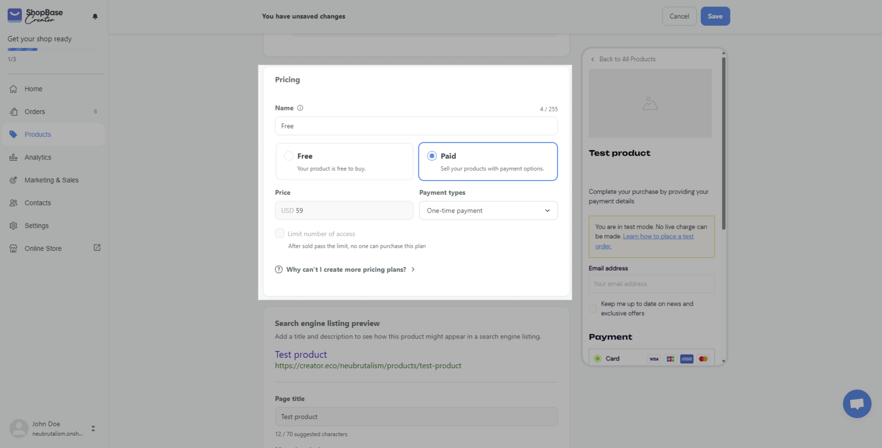Click the Marketing & Sales target icon
882x448 pixels.
(x=13, y=180)
